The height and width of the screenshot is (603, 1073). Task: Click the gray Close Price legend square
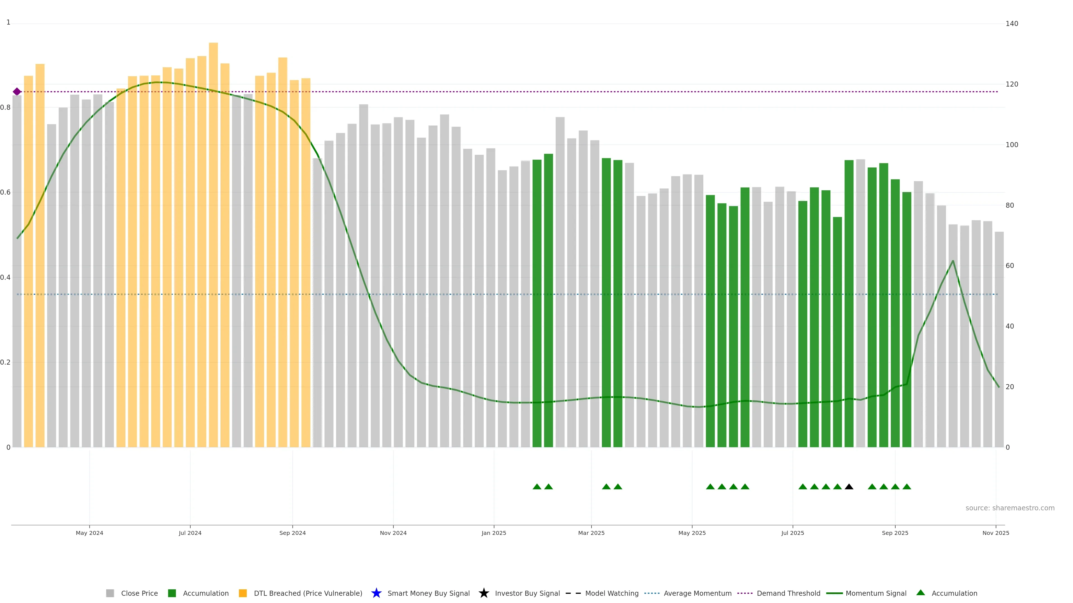point(110,593)
